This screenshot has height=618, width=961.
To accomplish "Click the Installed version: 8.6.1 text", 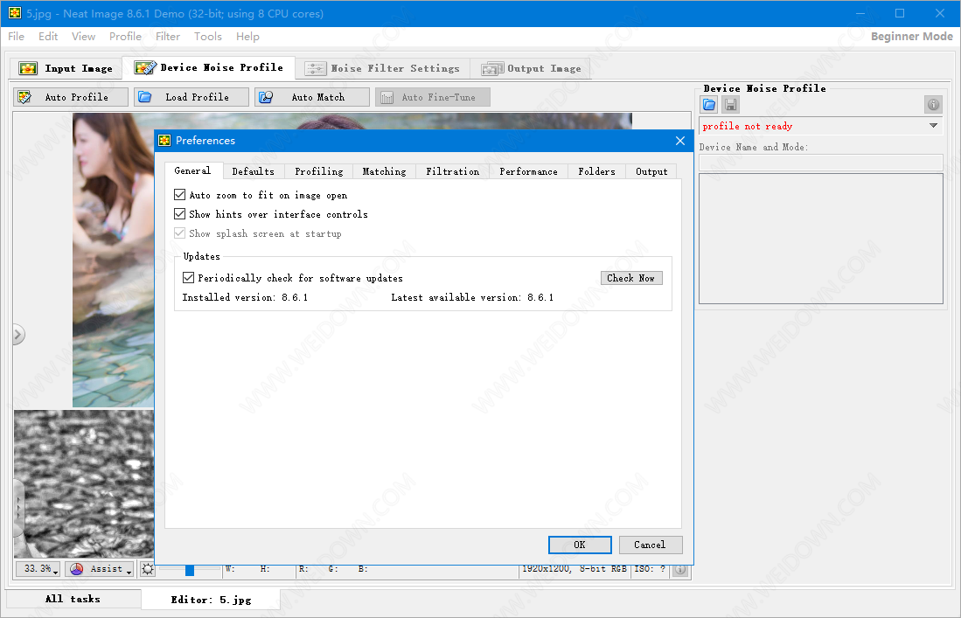I will (x=245, y=297).
